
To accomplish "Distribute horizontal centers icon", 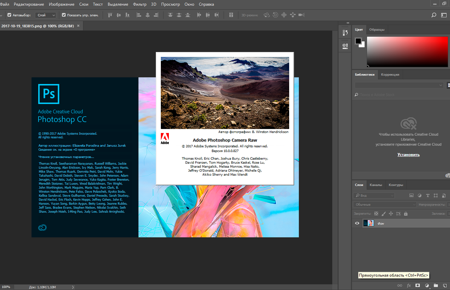I will (208, 15).
